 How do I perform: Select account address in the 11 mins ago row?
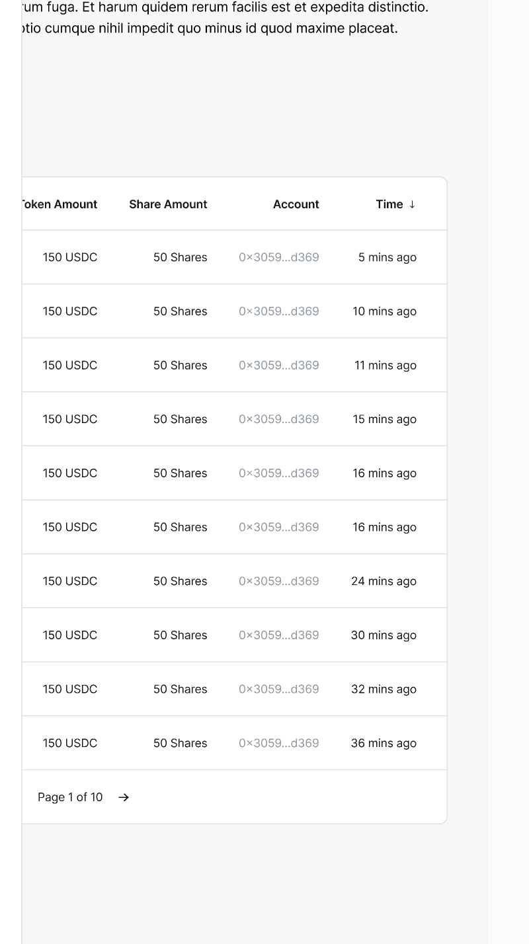(279, 365)
